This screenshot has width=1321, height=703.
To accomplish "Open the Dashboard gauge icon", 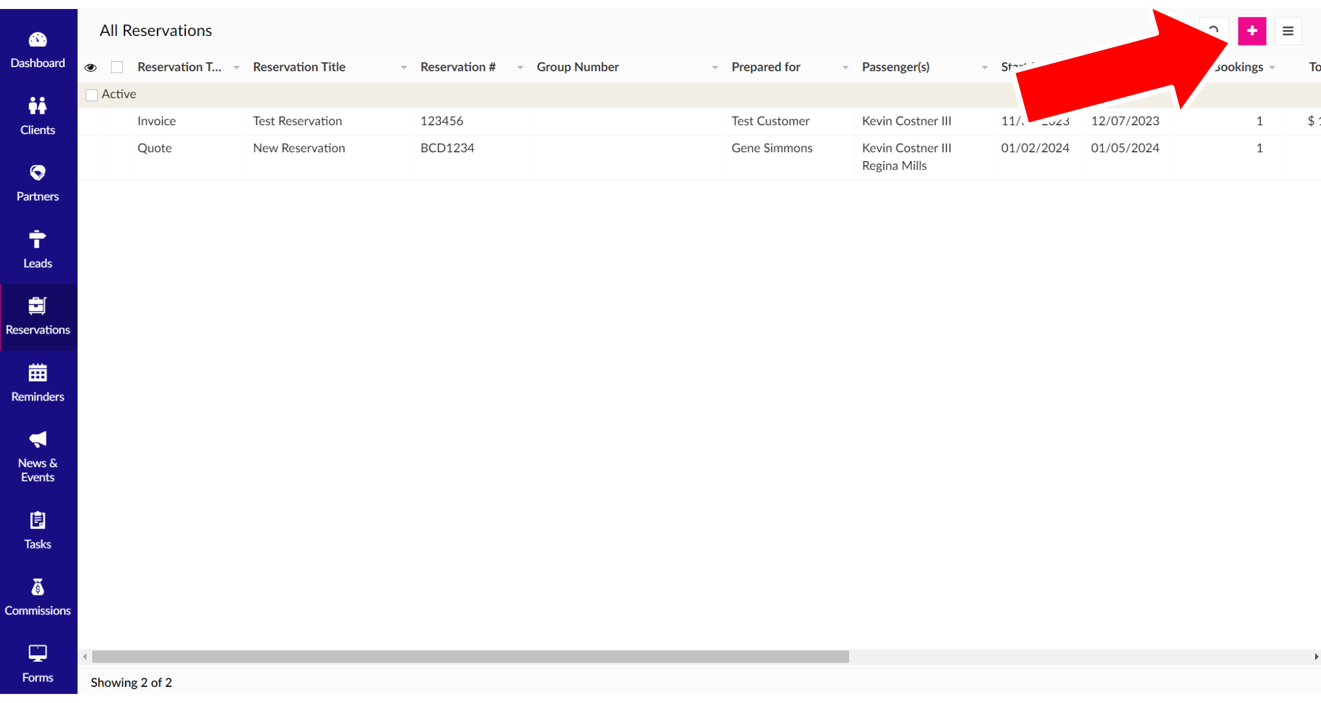I will coord(37,40).
